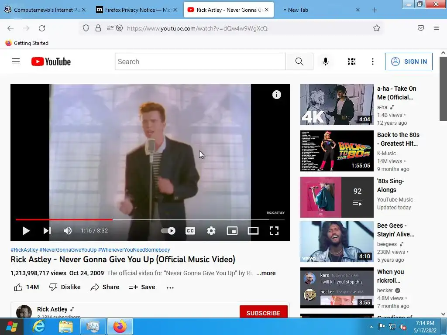
Task: Select the Rick Astley tab
Action: pyautogui.click(x=229, y=10)
